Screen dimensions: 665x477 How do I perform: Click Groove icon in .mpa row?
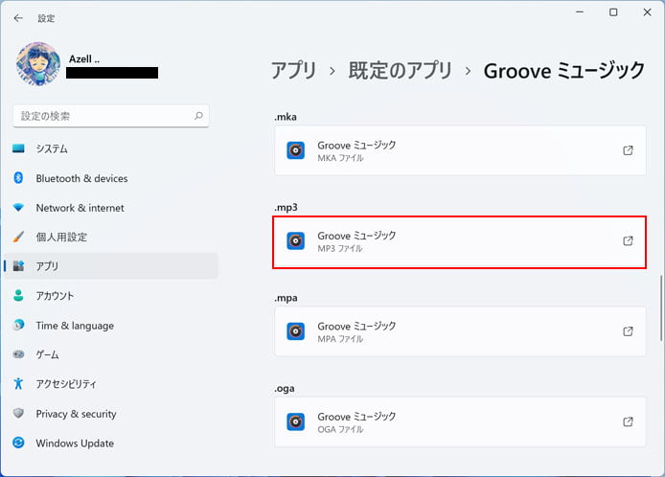point(295,331)
